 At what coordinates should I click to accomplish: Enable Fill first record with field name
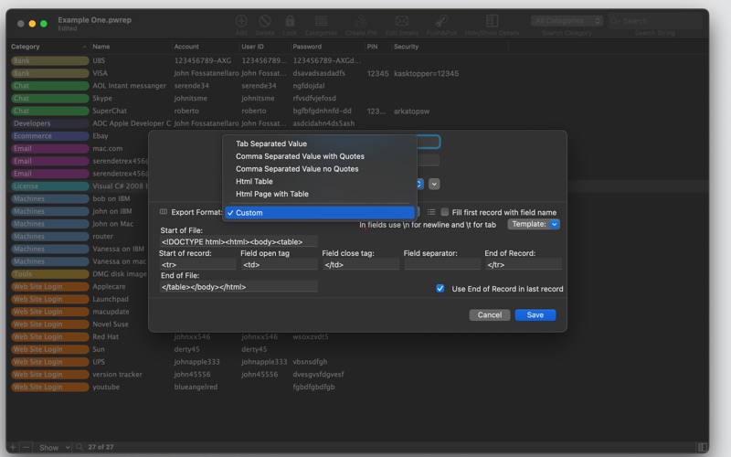pos(445,212)
